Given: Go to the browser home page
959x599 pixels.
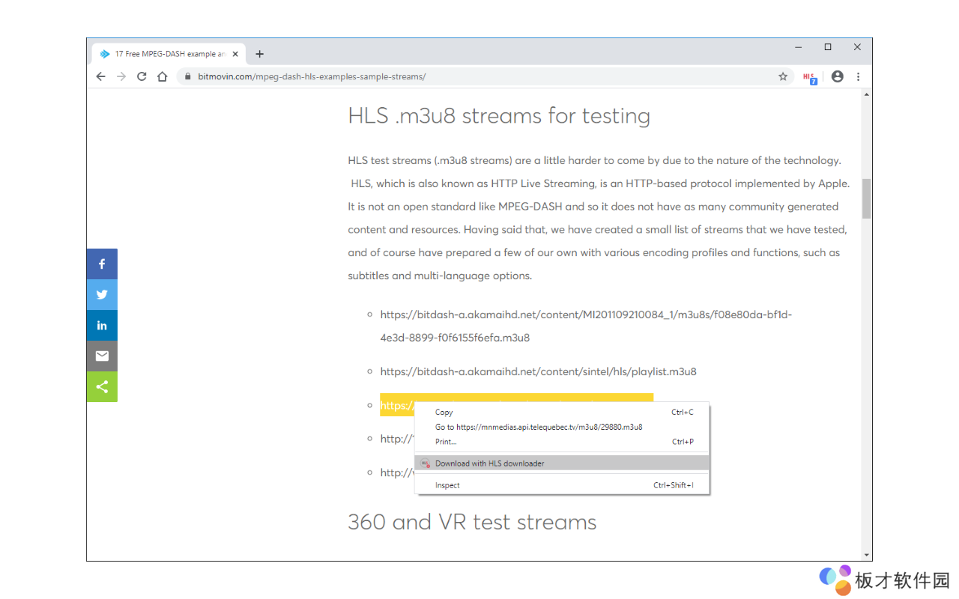Looking at the screenshot, I should tap(162, 76).
